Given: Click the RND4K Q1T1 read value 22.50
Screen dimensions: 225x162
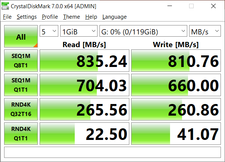Looking at the screenshot, I should (x=84, y=134).
